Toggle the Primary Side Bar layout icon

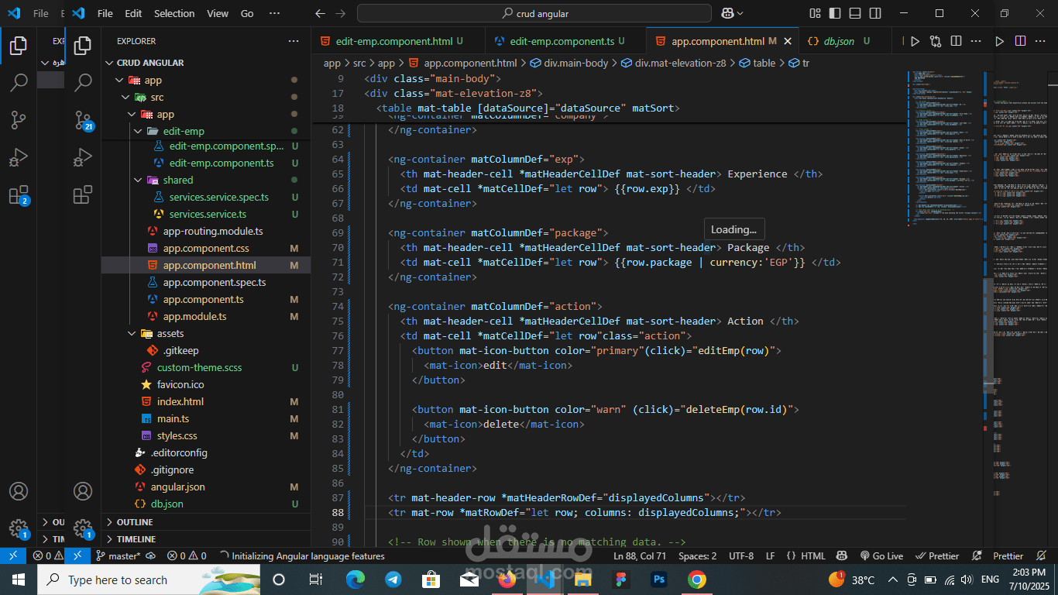pos(835,13)
